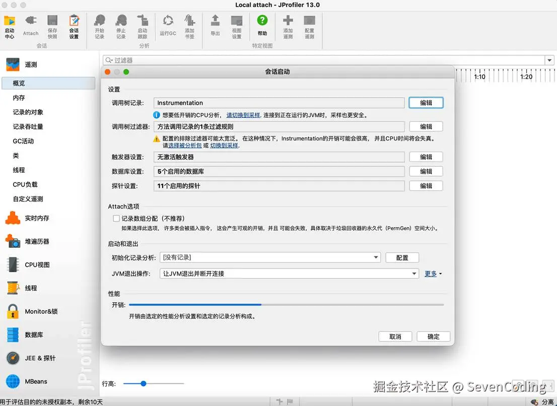Click 确定 to confirm session startup
The width and height of the screenshot is (557, 406).
[434, 336]
